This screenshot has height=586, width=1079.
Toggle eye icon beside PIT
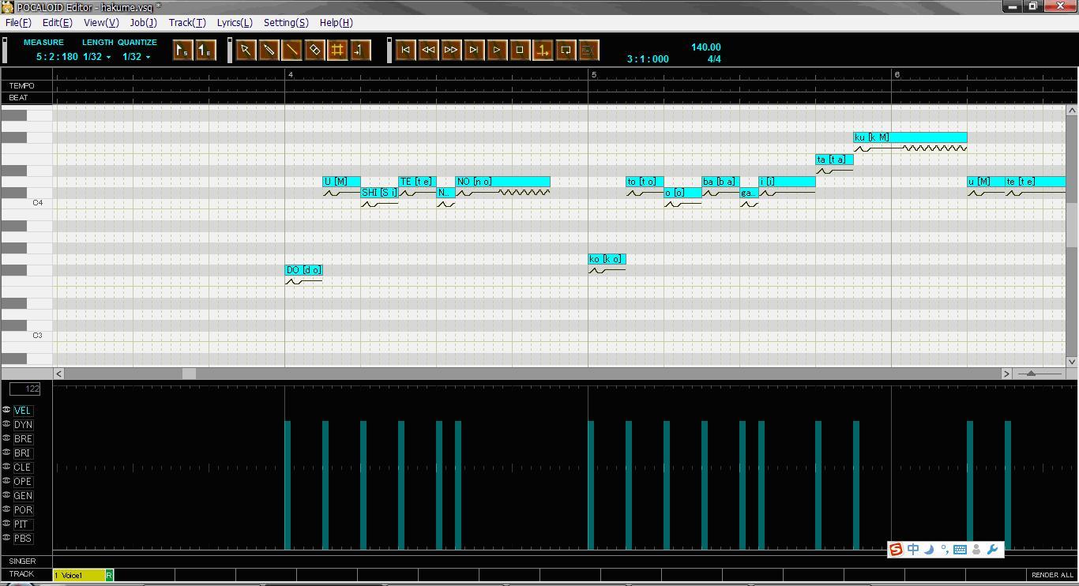coord(6,524)
